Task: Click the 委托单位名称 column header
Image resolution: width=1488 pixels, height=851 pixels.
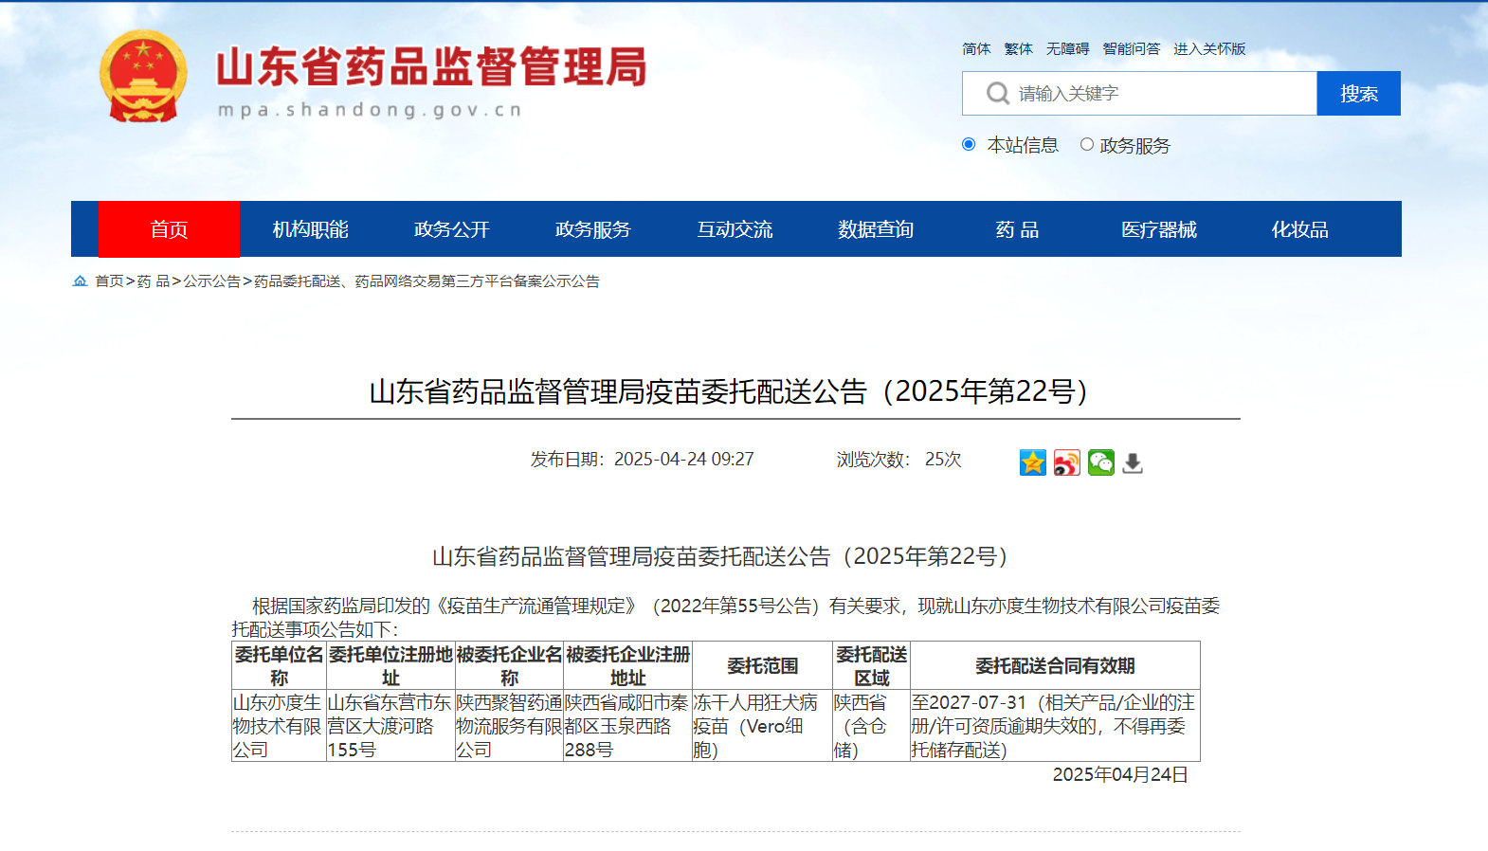Action: 279,666
